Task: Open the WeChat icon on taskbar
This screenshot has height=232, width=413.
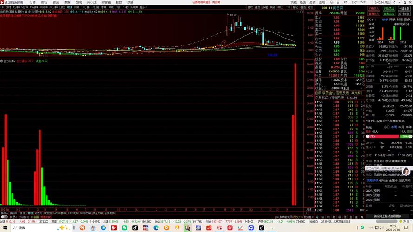Action: pos(125,227)
